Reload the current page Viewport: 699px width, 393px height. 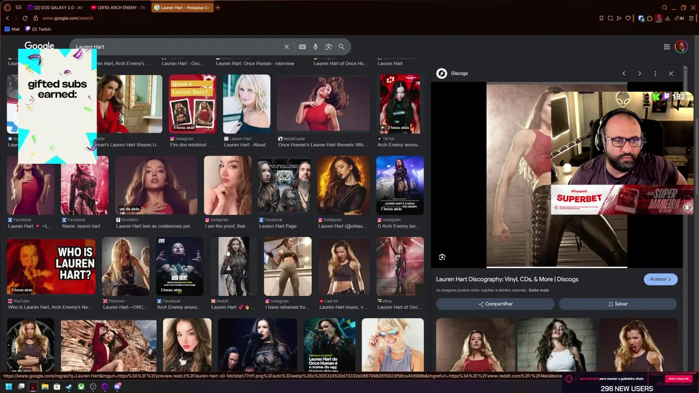pyautogui.click(x=25, y=18)
